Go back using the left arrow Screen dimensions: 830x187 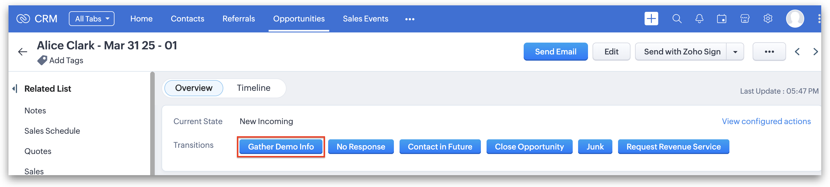23,52
